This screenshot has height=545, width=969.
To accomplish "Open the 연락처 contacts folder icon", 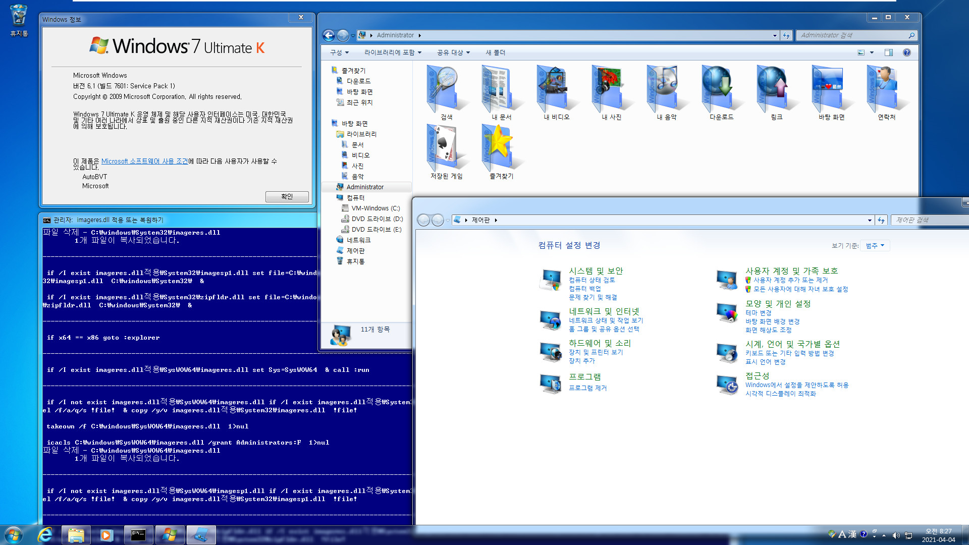I will click(886, 93).
